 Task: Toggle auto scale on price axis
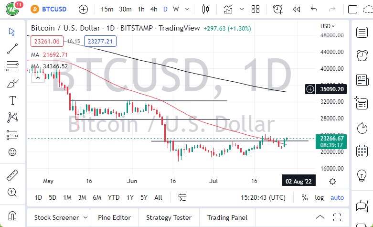(x=337, y=197)
